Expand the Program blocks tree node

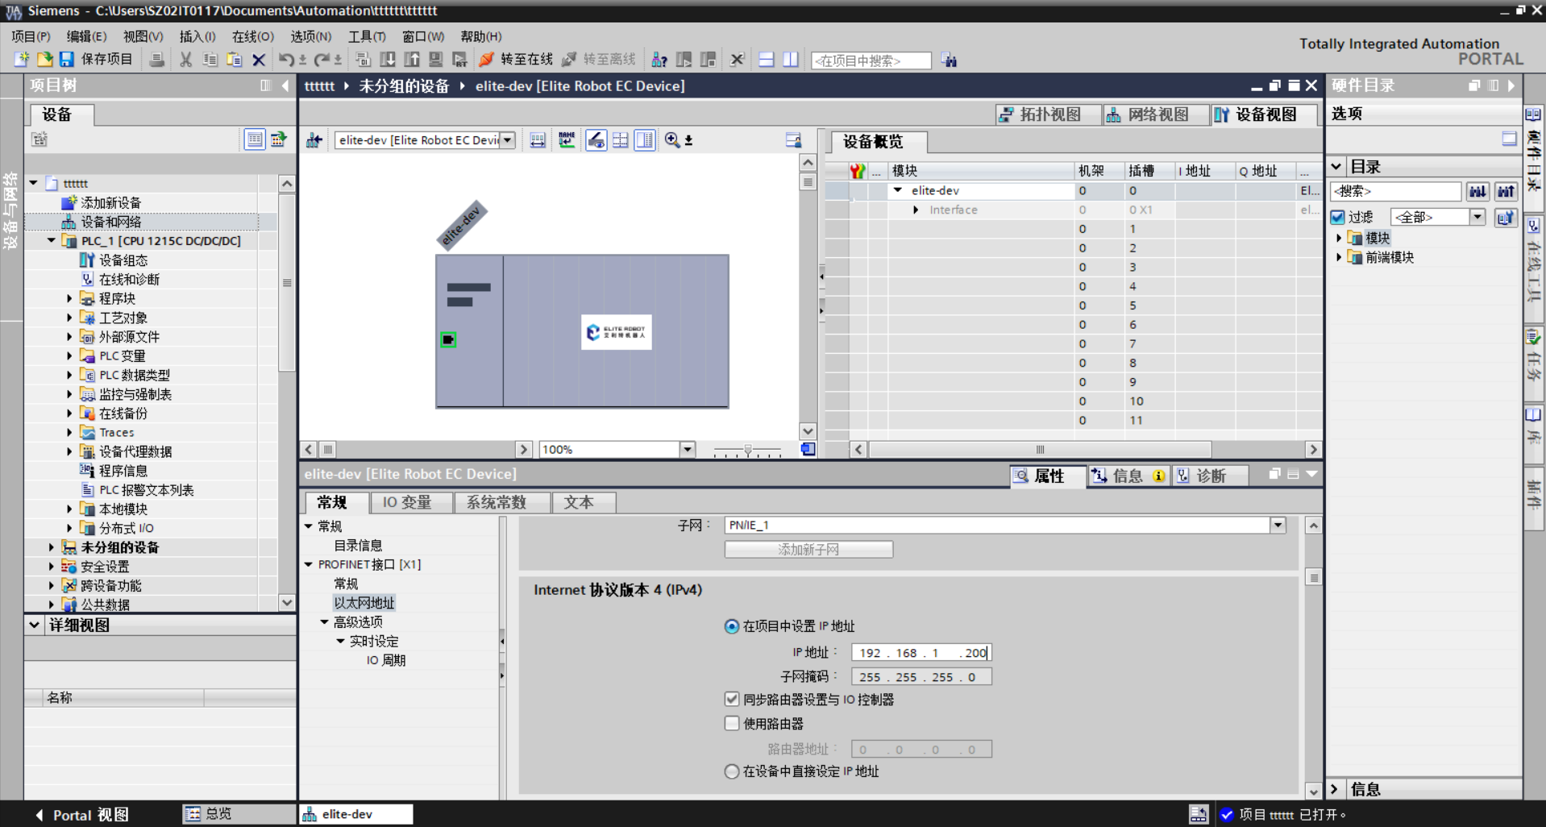(69, 298)
